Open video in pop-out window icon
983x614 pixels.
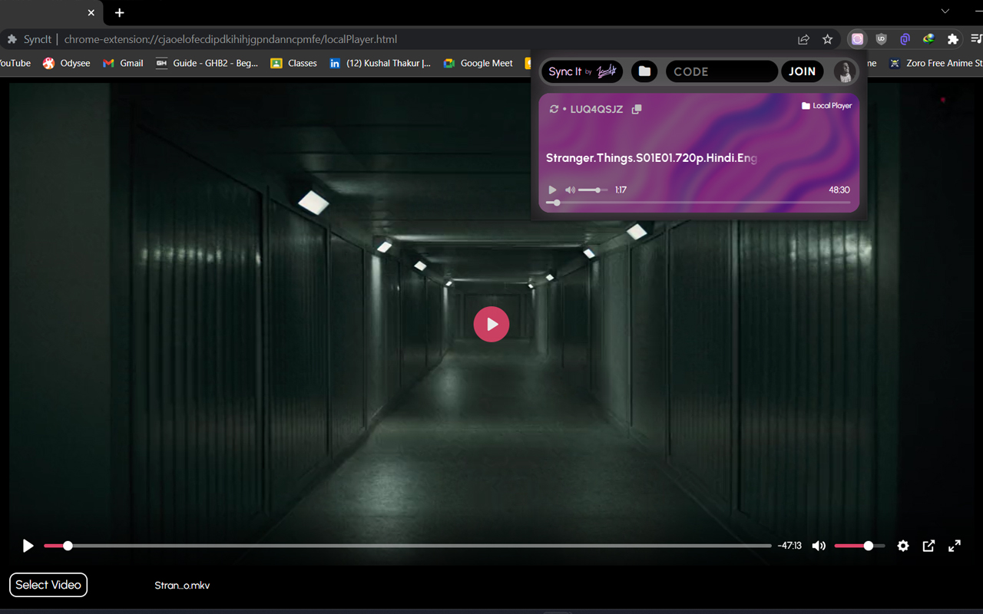(x=928, y=546)
